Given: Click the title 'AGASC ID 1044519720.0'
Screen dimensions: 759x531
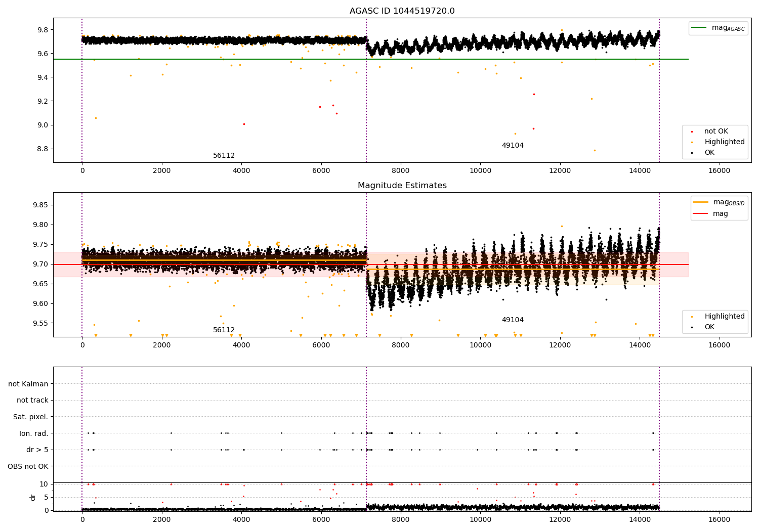Looking at the screenshot, I should (402, 11).
